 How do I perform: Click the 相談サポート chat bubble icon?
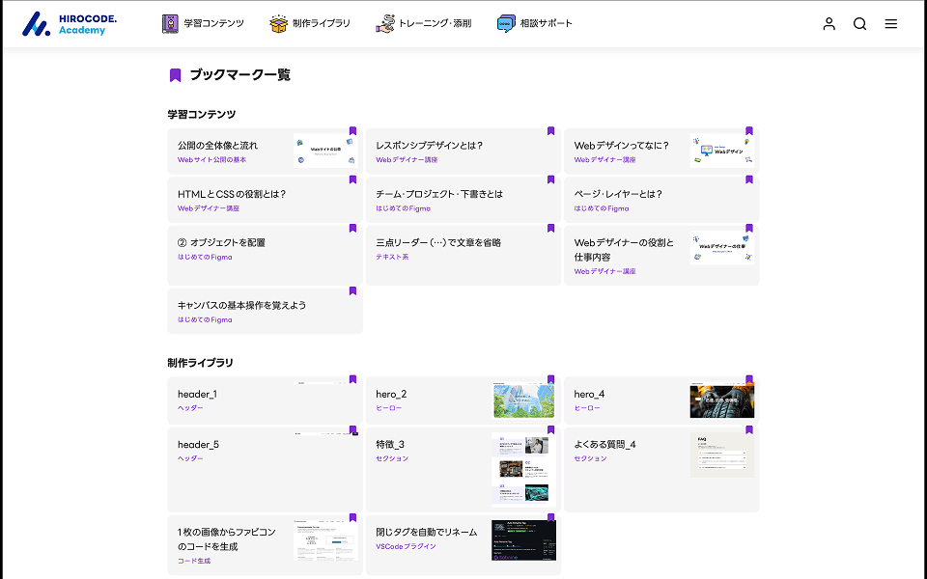coord(506,24)
